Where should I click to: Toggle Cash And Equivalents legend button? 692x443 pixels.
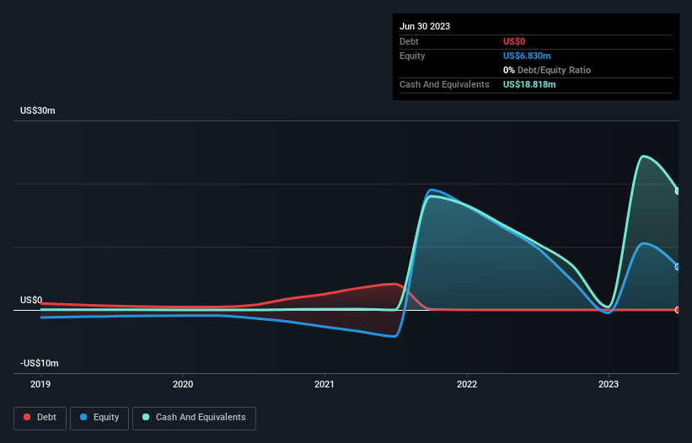pyautogui.click(x=194, y=418)
